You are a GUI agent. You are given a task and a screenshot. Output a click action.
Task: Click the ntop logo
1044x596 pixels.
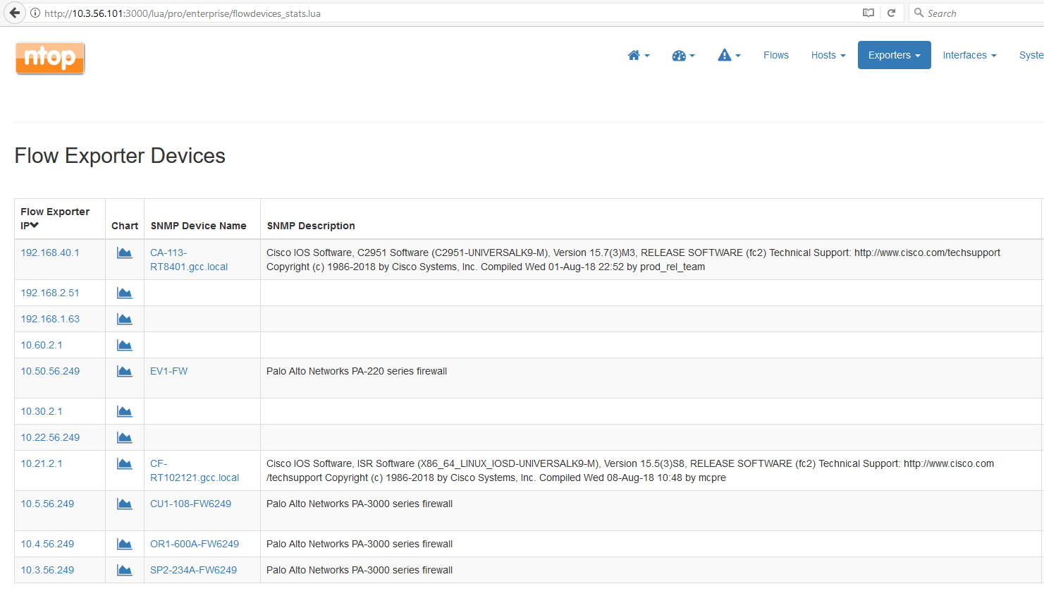pos(49,58)
